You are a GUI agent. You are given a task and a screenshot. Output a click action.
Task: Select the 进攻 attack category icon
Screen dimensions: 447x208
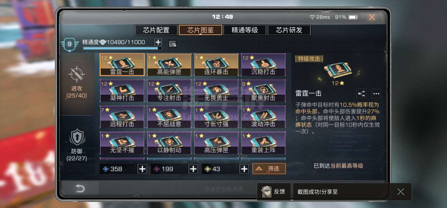coord(77,74)
